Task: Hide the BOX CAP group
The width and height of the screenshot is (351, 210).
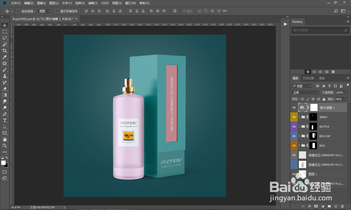Action: (x=294, y=136)
